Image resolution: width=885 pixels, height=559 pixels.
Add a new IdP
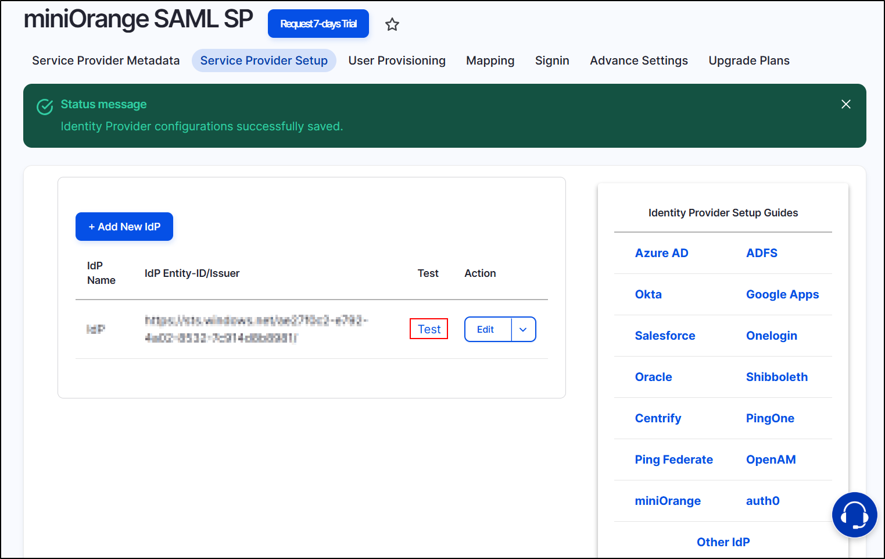click(x=124, y=226)
